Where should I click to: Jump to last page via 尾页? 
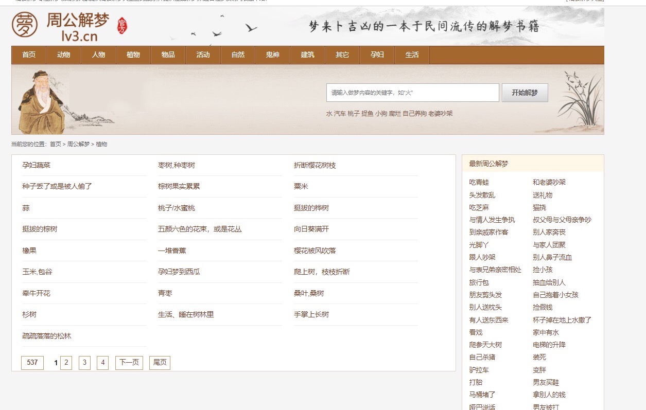point(160,363)
